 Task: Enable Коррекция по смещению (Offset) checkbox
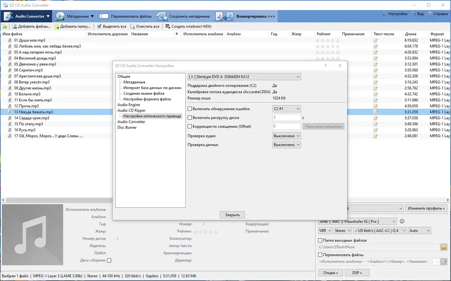tap(189, 126)
